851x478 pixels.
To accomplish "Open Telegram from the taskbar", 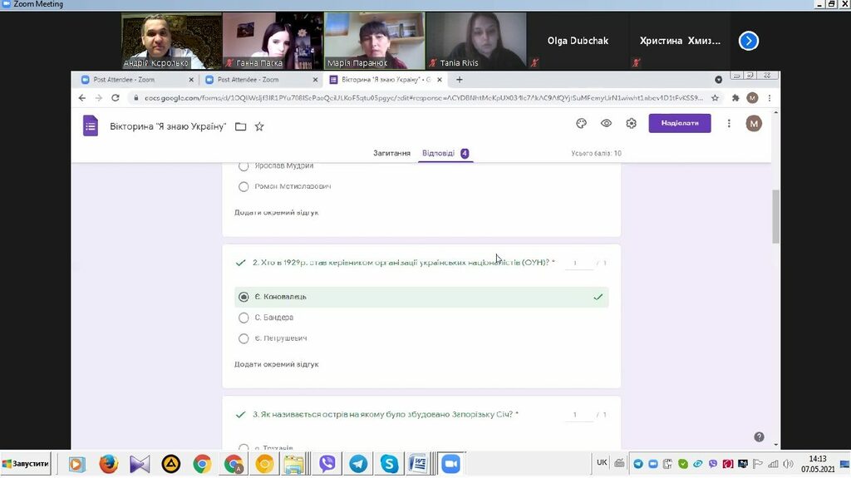I will (x=358, y=464).
